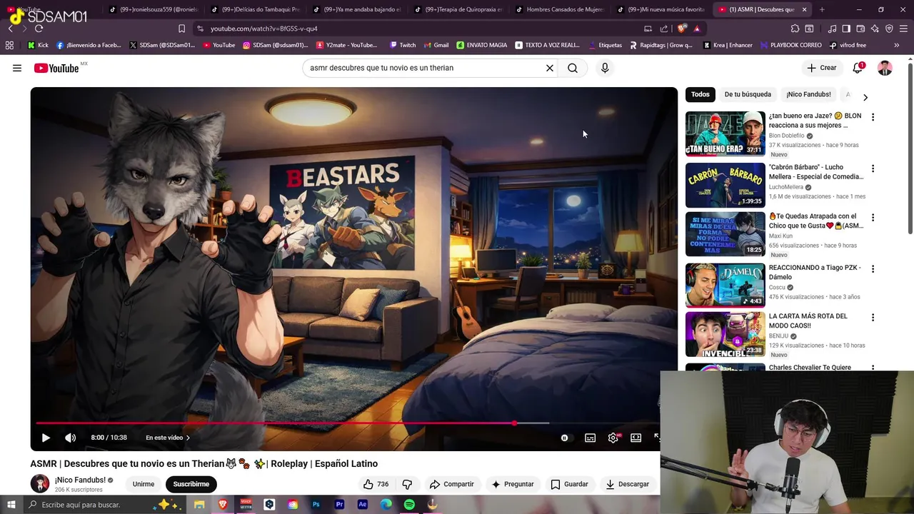
Task: Run the search with the magnifier icon
Action: [x=573, y=68]
